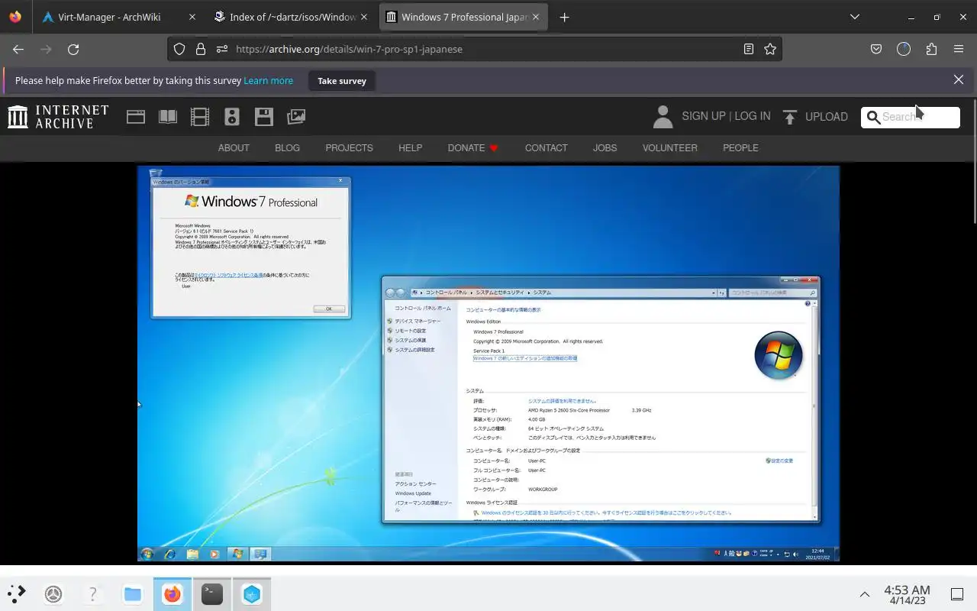Screen dimensions: 977x611
Task: Bookmark this page with the star
Action: (770, 49)
